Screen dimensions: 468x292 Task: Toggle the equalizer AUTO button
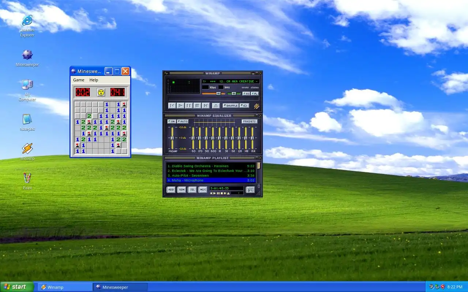[183, 121]
